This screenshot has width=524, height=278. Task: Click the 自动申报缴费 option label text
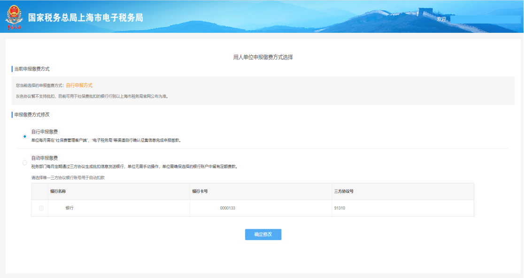45,158
